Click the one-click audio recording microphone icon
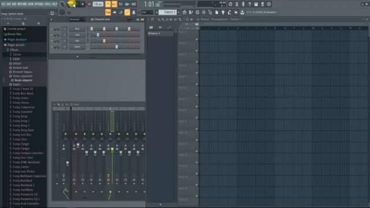This screenshot has width=370, height=208. coord(243,4)
